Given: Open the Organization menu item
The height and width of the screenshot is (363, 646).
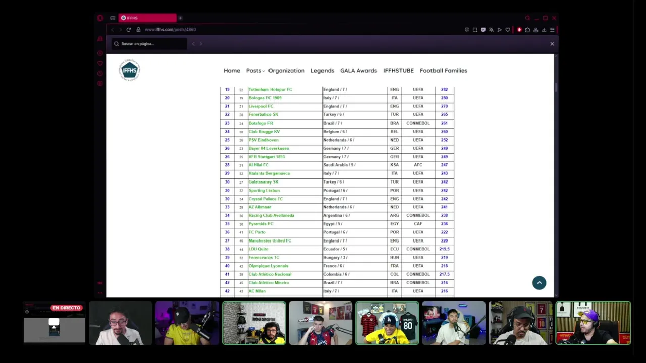Looking at the screenshot, I should (x=286, y=71).
